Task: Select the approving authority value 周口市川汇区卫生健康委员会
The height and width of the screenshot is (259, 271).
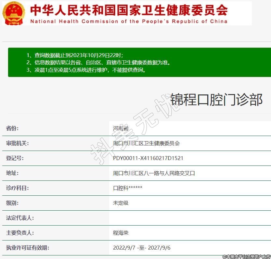Action: click(x=146, y=143)
